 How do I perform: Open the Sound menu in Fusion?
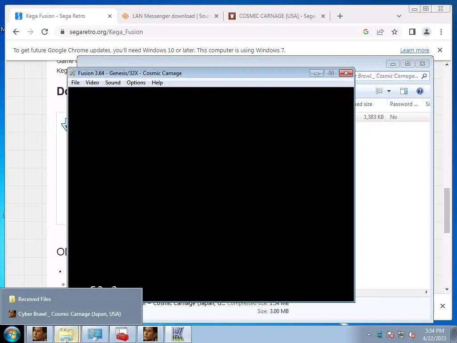pyautogui.click(x=113, y=83)
